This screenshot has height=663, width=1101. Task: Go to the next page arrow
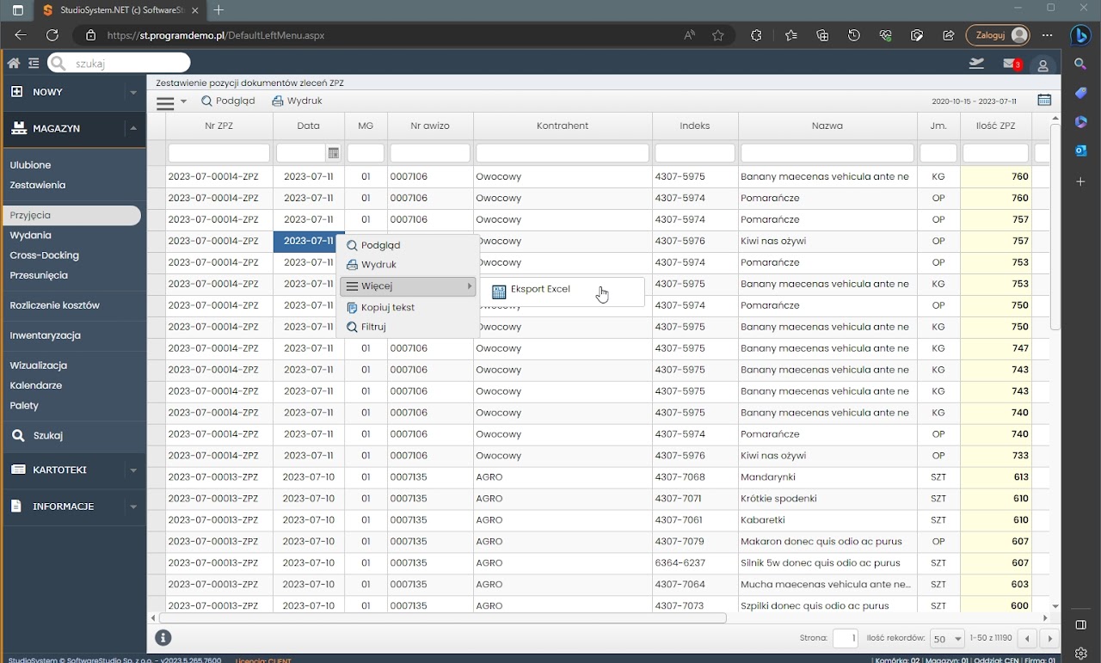point(1049,639)
